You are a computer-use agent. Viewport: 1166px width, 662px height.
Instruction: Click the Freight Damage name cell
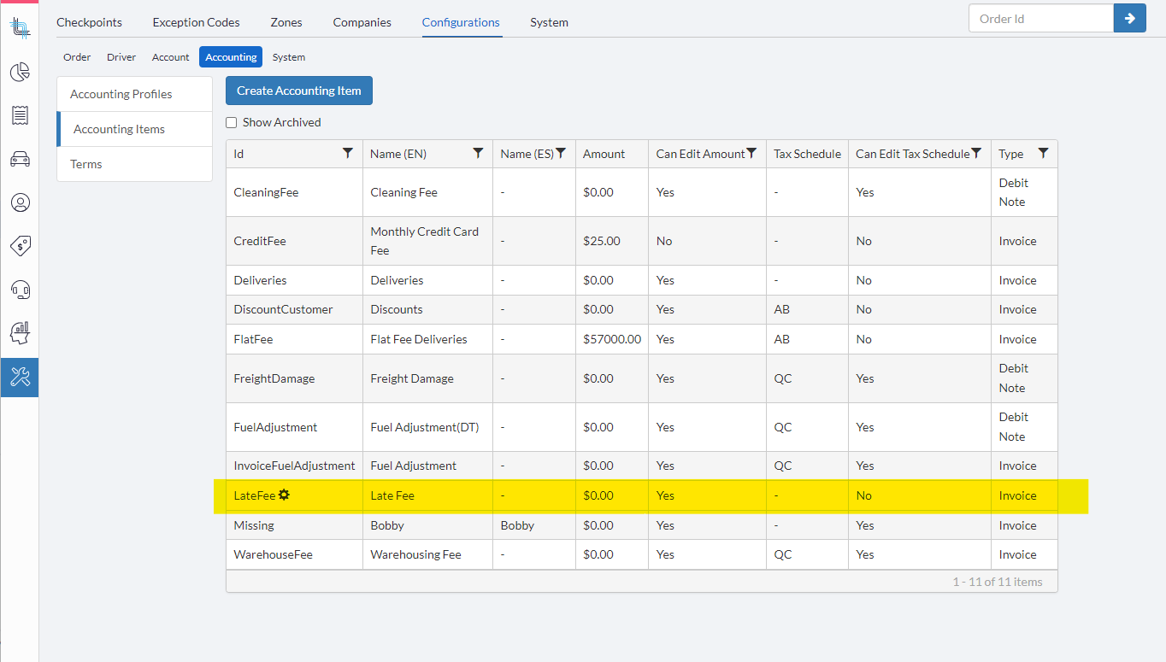pos(427,378)
